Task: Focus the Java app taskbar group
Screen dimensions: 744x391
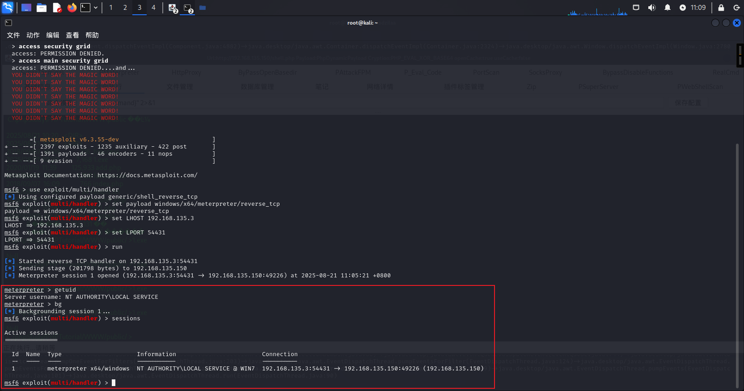Action: tap(173, 8)
